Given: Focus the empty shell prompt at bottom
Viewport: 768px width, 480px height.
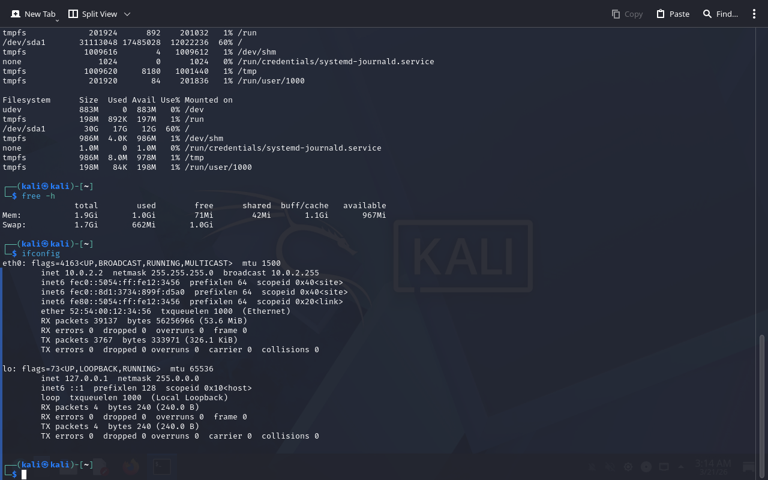Looking at the screenshot, I should 25,475.
